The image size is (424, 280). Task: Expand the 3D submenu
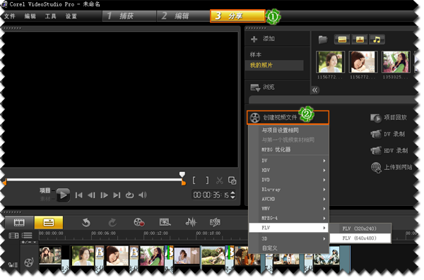pyautogui.click(x=288, y=238)
